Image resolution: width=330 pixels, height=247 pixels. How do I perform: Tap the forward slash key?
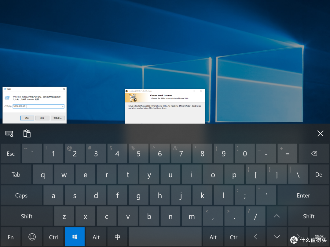255,216
